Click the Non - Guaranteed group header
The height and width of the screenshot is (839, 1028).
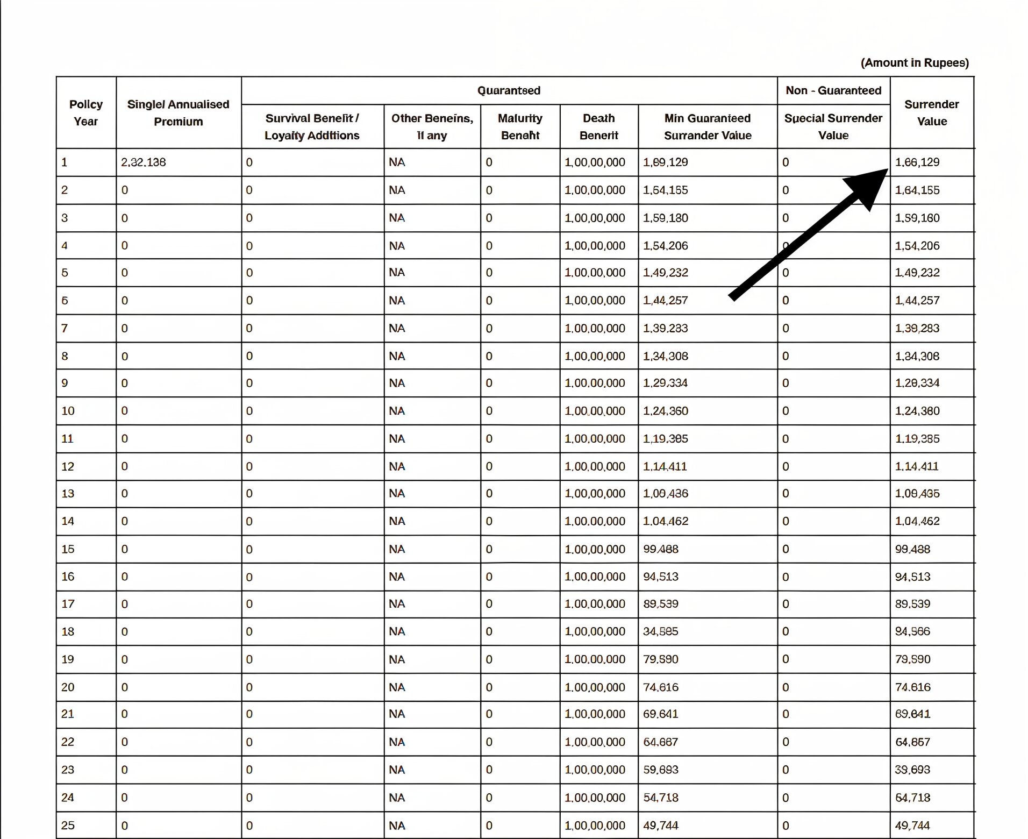[x=833, y=90]
